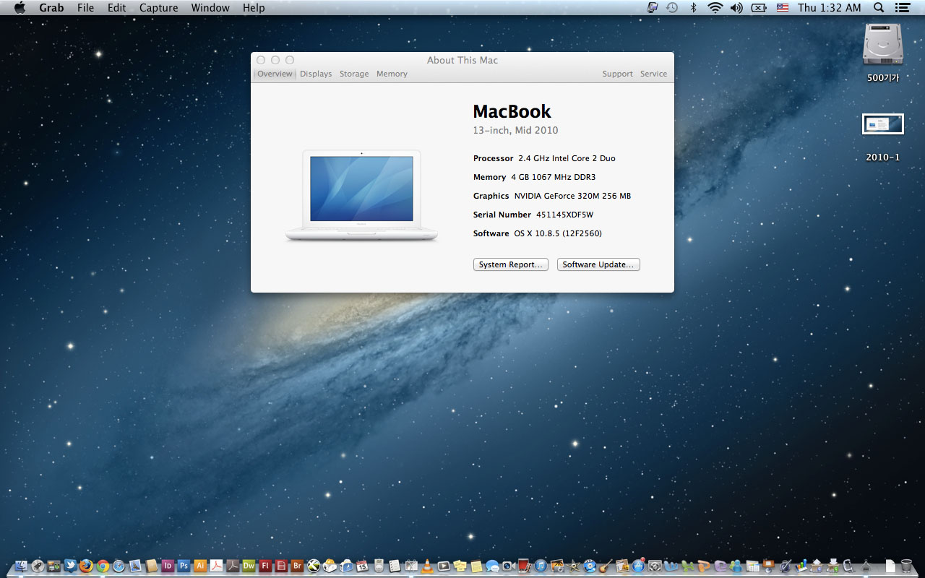Screen dimensions: 925x578
Task: Open Google Chrome in the Dock
Action: point(103,566)
